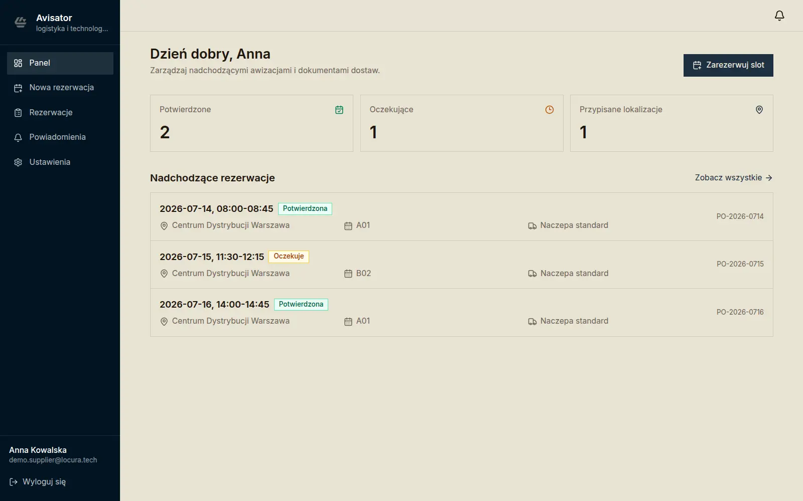803x501 pixels.
Task: Click the location pin icon in Przypisane lokalizacje
Action: 759,110
